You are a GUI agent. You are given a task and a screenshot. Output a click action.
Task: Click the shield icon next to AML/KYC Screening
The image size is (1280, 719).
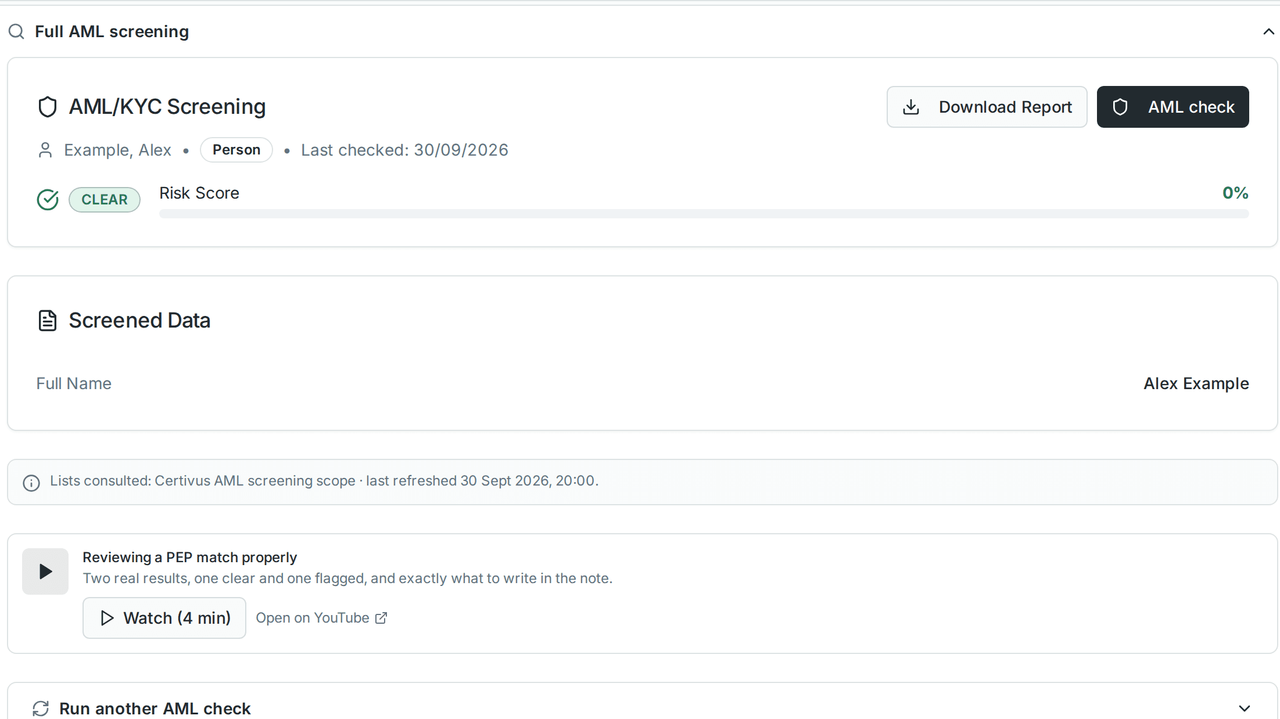(48, 107)
